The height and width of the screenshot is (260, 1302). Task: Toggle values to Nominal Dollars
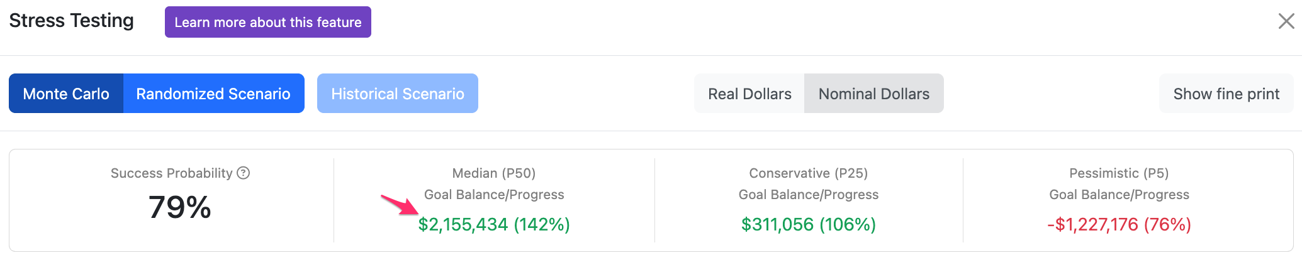[874, 94]
